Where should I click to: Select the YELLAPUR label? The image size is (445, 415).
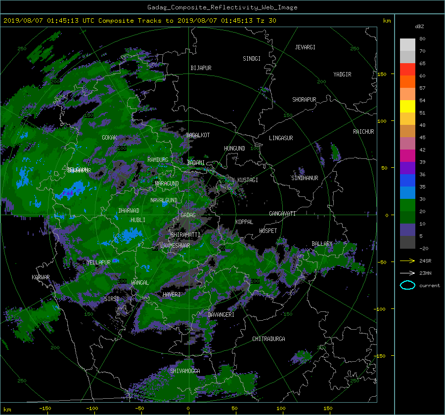click(x=98, y=263)
